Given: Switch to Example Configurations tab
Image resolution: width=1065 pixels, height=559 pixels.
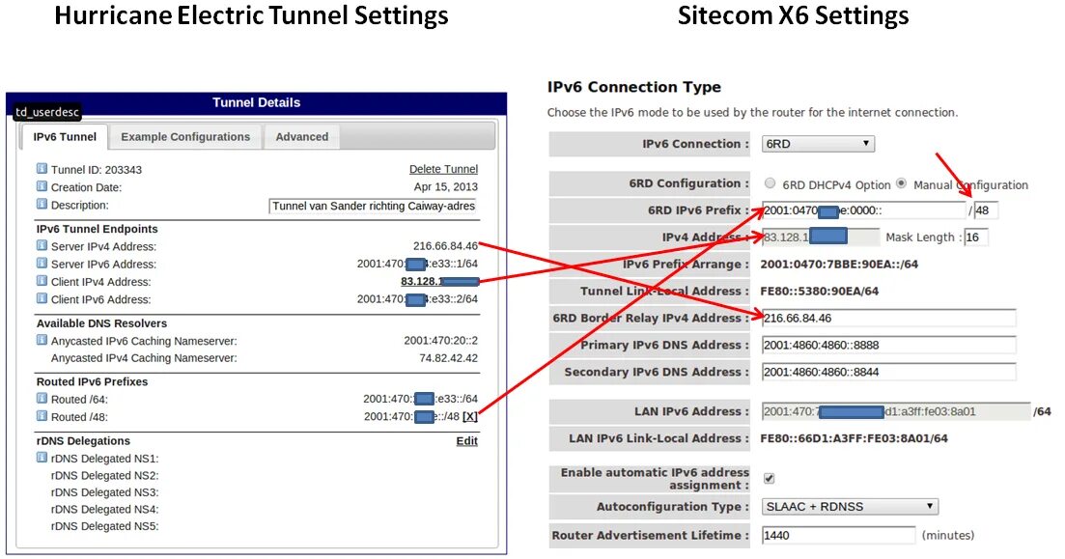Looking at the screenshot, I should (185, 137).
